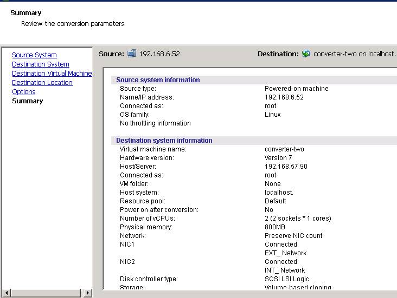
Task: Click the Number of vCPUs value
Action: pos(298,218)
